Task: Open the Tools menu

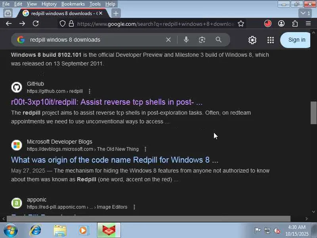Action: tap(95, 4)
